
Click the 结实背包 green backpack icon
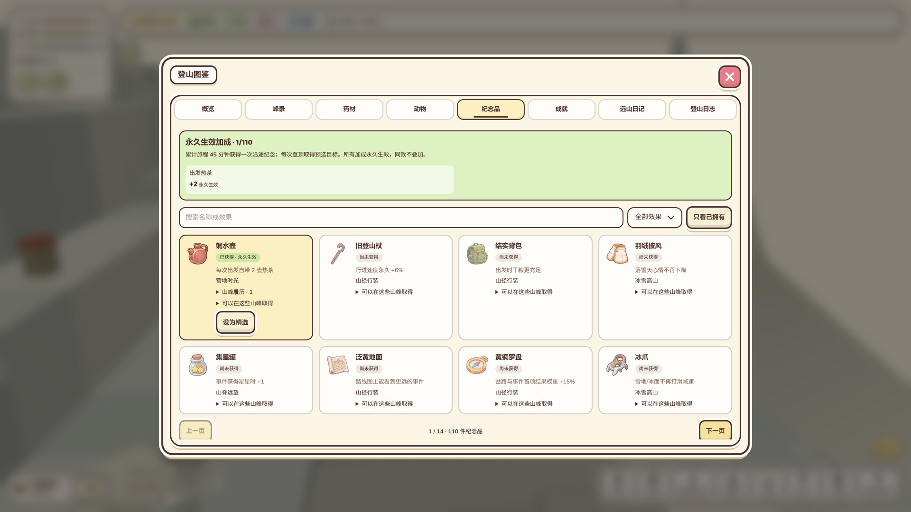click(477, 254)
